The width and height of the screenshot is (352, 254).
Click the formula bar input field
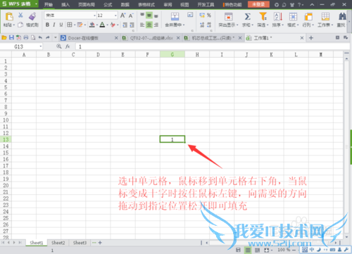tap(213, 46)
